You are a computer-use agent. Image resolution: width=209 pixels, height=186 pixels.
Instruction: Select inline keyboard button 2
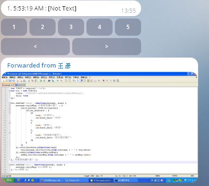42,27
